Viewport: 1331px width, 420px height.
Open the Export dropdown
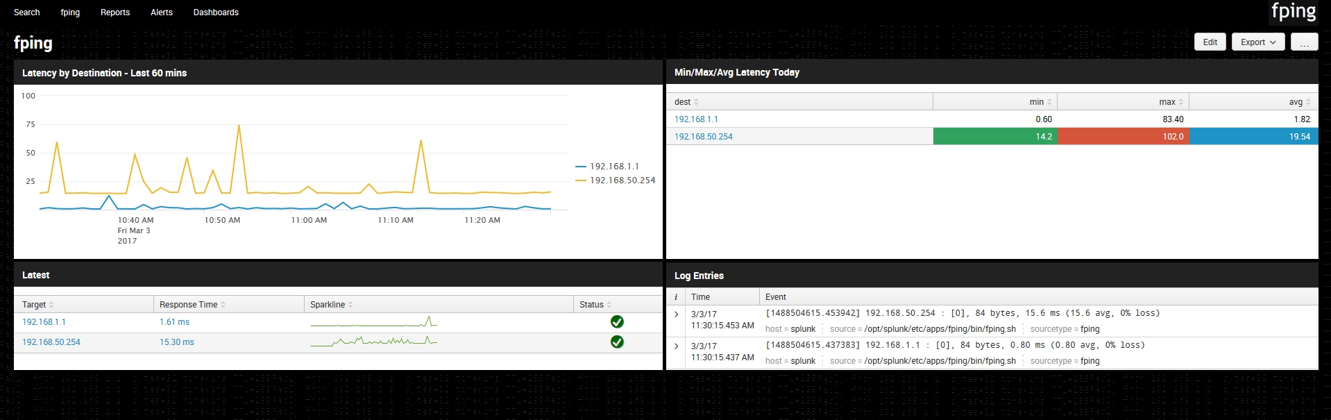coord(1257,42)
